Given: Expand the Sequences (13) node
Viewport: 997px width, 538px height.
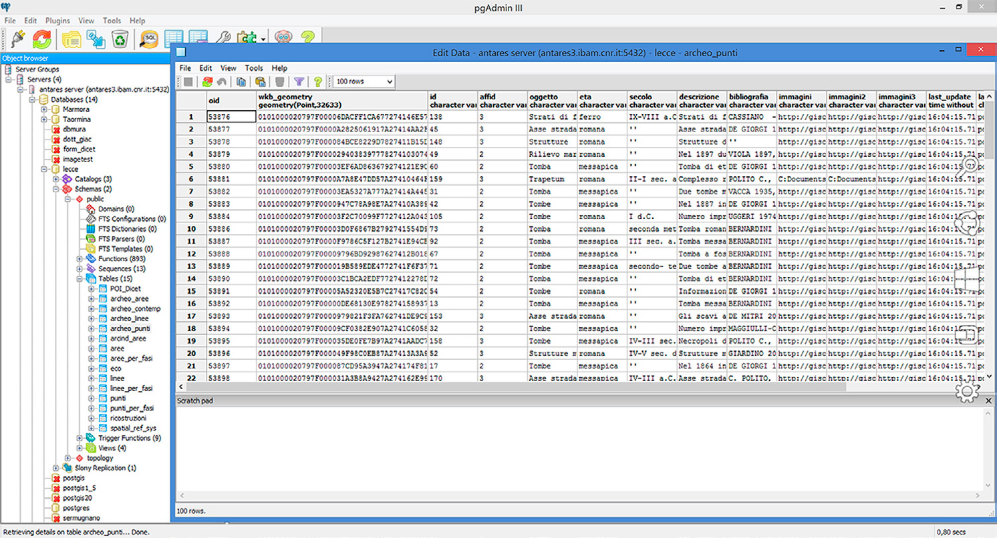Looking at the screenshot, I should (x=80, y=268).
